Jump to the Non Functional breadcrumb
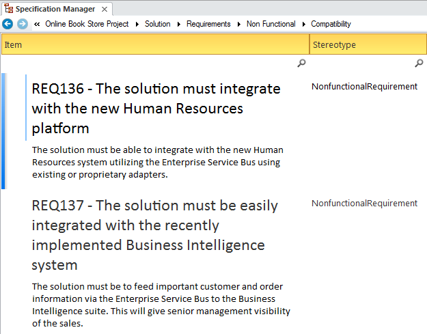This screenshot has height=334, width=427. point(271,24)
